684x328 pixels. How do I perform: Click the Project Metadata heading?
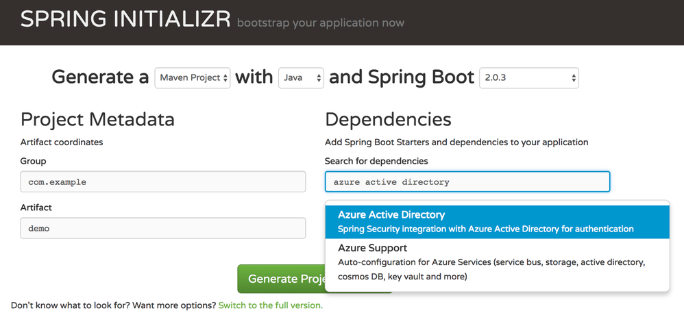(x=97, y=119)
